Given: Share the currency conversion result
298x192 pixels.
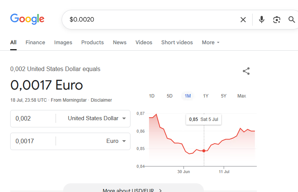Looking at the screenshot, I should 246,71.
